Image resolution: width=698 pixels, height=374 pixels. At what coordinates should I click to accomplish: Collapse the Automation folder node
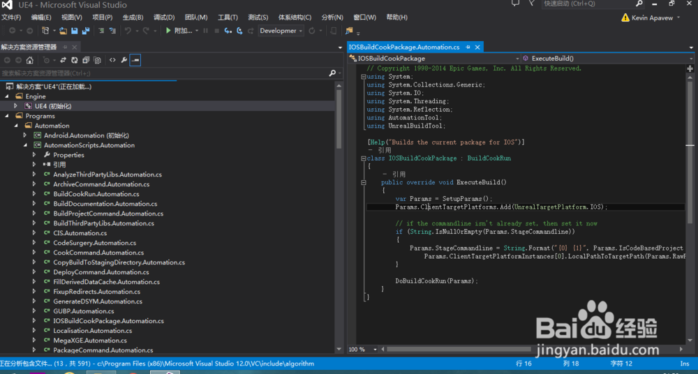coord(16,126)
